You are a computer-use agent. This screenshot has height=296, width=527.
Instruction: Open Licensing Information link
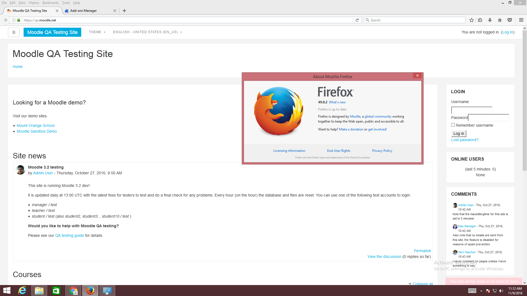(x=289, y=151)
